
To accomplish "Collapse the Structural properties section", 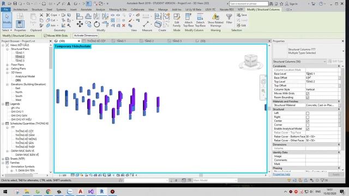I will pos(339,109).
